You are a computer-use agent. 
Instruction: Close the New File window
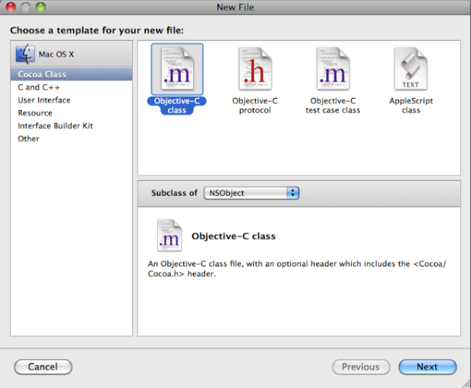coord(11,7)
